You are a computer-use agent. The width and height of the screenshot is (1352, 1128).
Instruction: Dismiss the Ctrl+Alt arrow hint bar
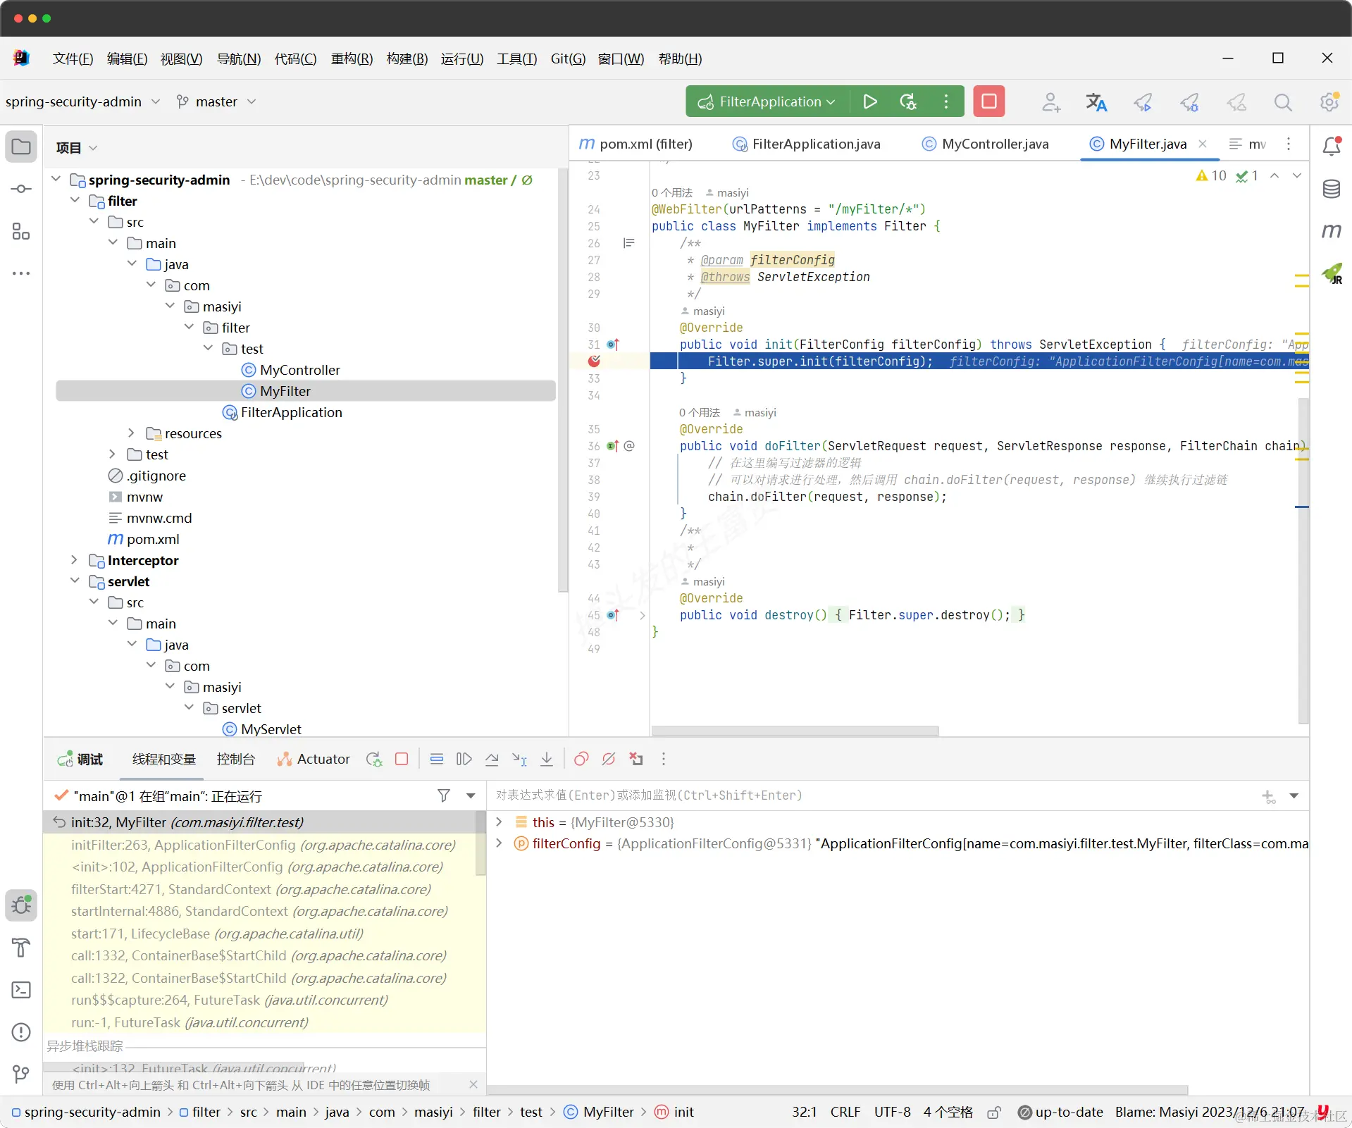pyautogui.click(x=473, y=1085)
